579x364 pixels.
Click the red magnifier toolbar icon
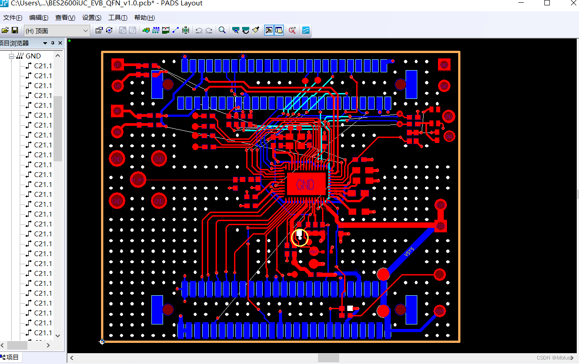pos(292,30)
